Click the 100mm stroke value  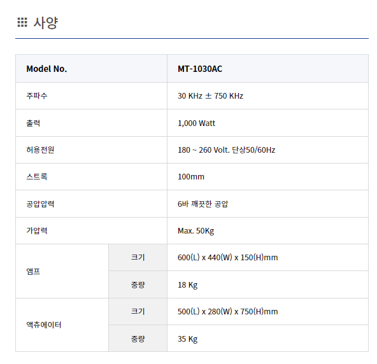click(x=191, y=177)
